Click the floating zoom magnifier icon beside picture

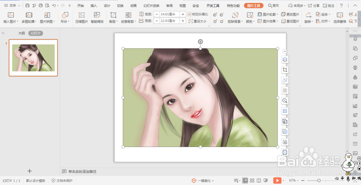pos(285,101)
